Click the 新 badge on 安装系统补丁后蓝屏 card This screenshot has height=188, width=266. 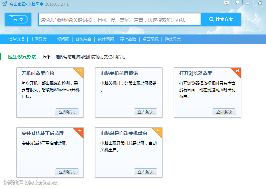(80, 131)
